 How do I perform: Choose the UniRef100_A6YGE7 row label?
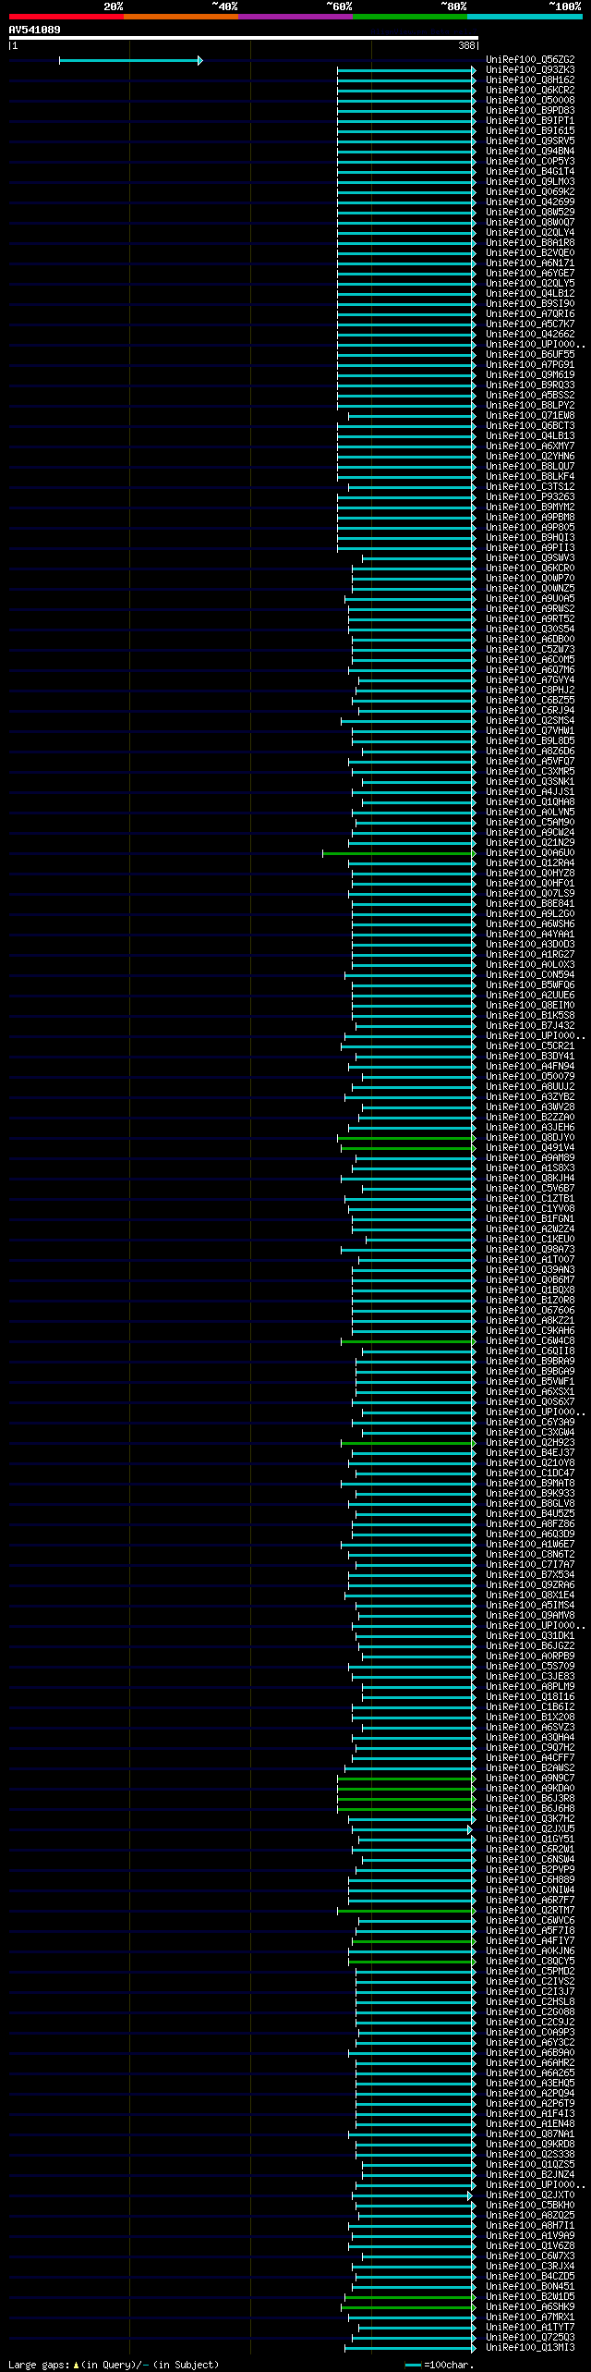click(530, 274)
